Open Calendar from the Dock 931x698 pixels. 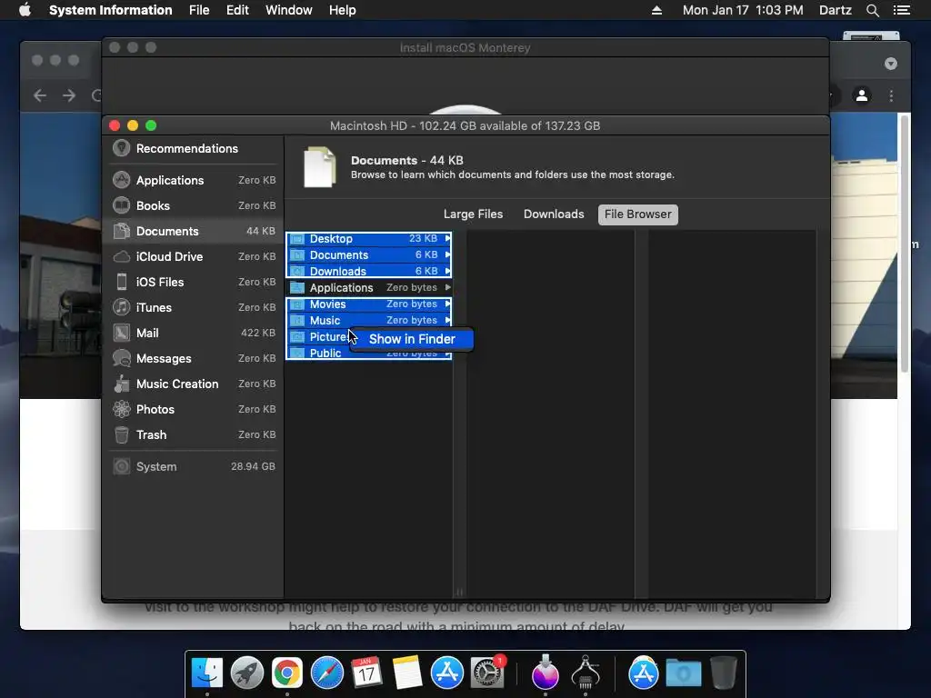point(366,673)
